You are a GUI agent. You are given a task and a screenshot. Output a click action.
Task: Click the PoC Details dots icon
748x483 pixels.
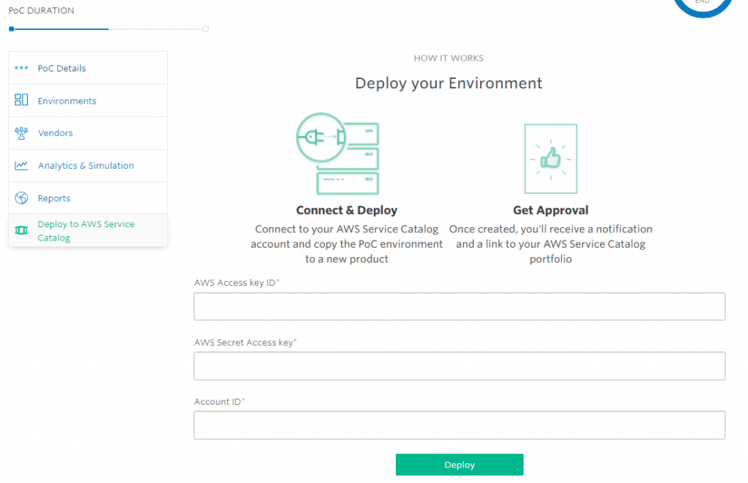click(21, 68)
